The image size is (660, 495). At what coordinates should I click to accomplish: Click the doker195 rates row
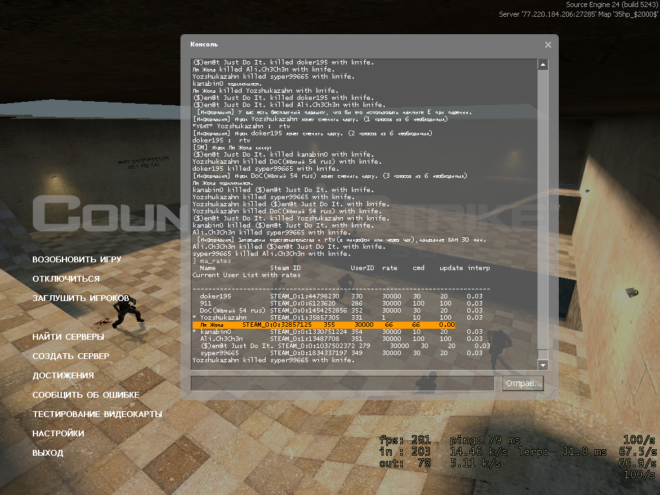342,296
